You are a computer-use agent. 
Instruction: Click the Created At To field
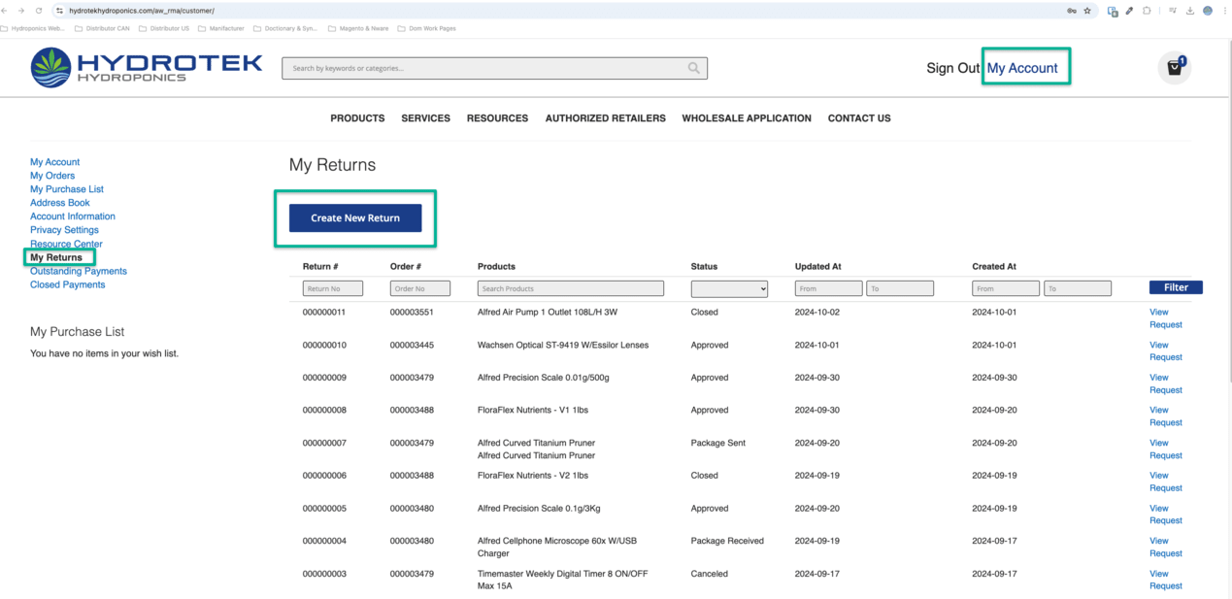[x=1078, y=288]
